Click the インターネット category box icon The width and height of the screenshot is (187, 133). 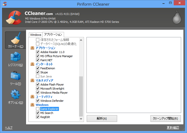[x=32, y=64]
